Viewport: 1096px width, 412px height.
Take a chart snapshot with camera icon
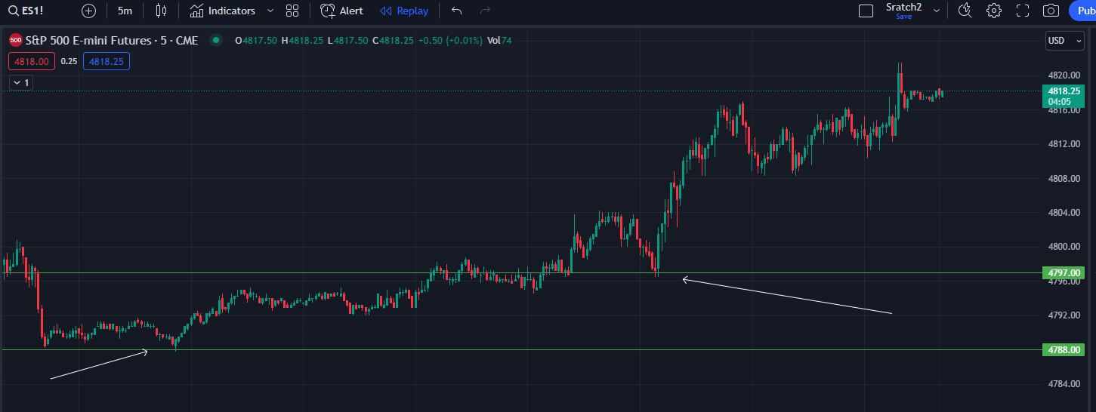click(1051, 11)
